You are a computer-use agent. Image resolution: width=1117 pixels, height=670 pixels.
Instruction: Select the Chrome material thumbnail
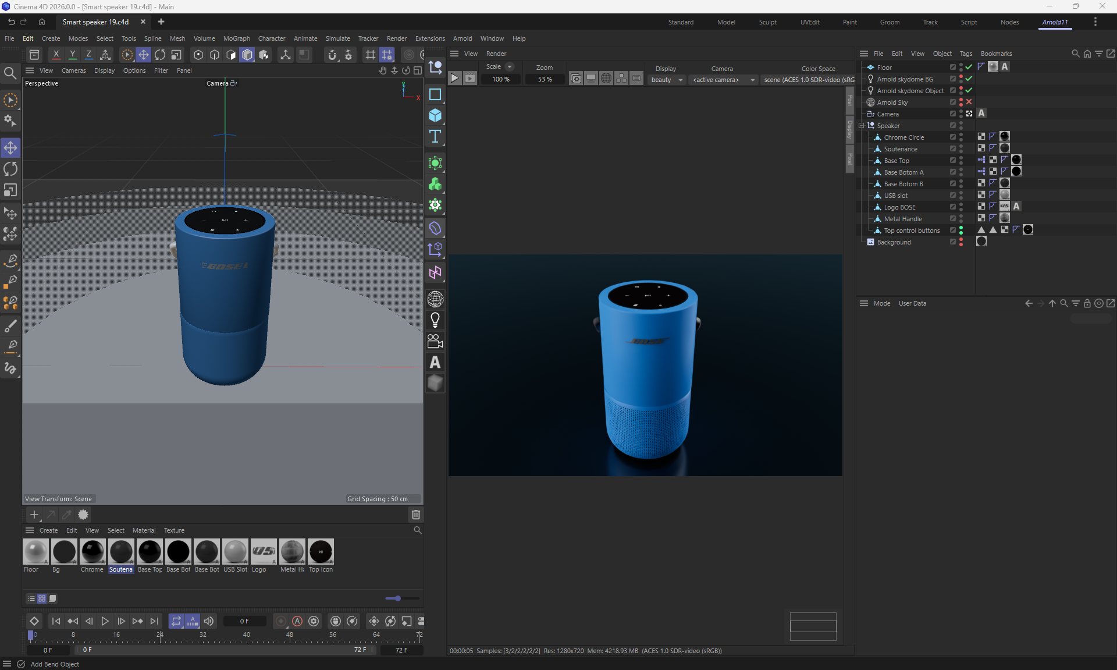(93, 552)
